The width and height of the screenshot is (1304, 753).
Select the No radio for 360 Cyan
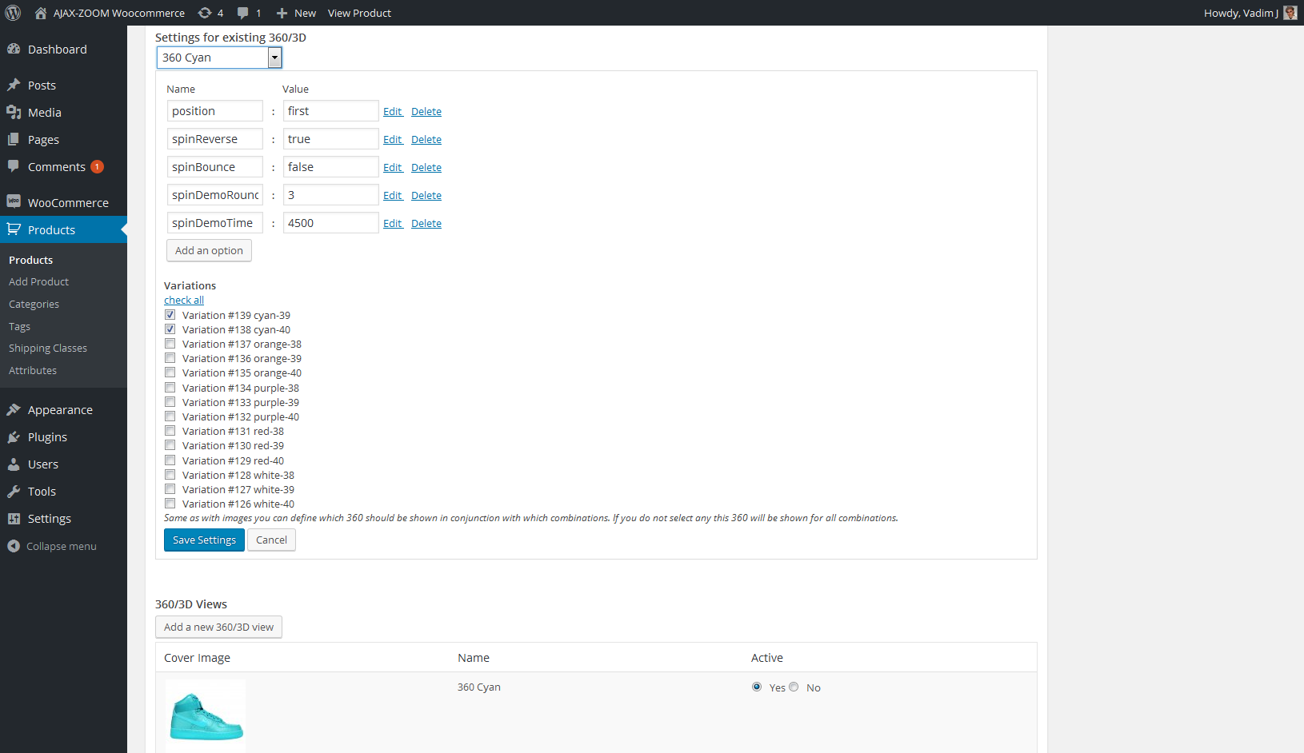point(794,687)
